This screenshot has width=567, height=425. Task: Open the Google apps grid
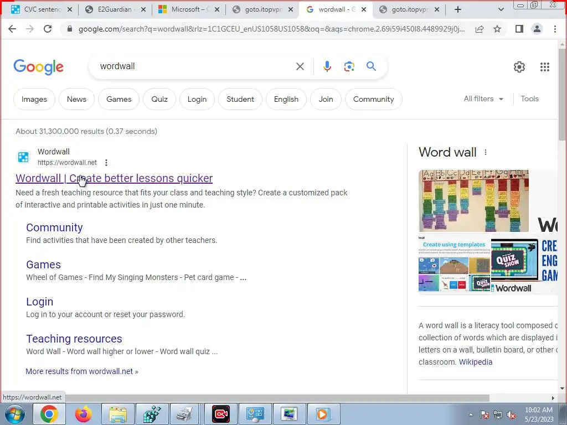point(545,67)
